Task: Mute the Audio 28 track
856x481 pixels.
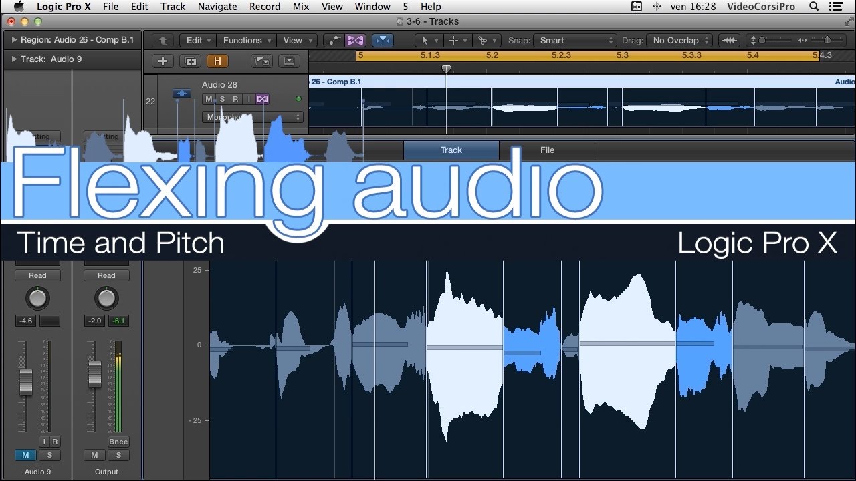Action: coord(209,99)
